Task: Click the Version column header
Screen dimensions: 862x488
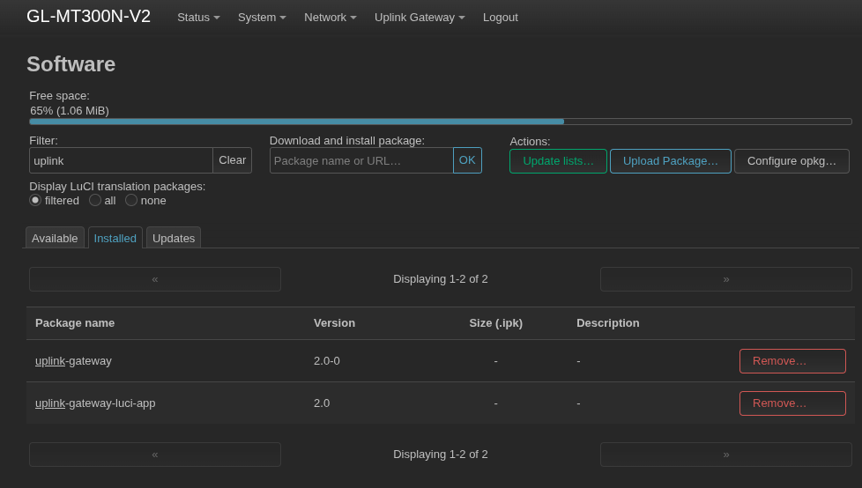Action: tap(334, 323)
